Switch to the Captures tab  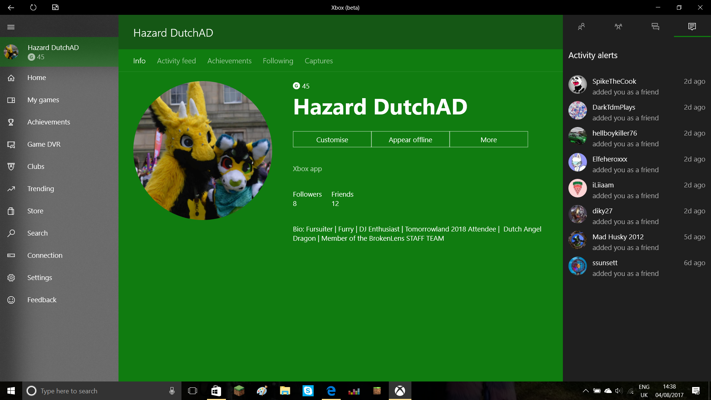tap(319, 61)
